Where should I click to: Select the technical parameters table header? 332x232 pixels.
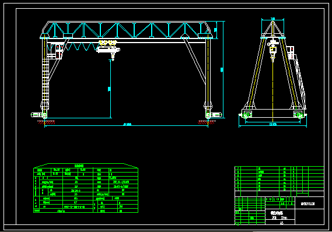pos(79,166)
